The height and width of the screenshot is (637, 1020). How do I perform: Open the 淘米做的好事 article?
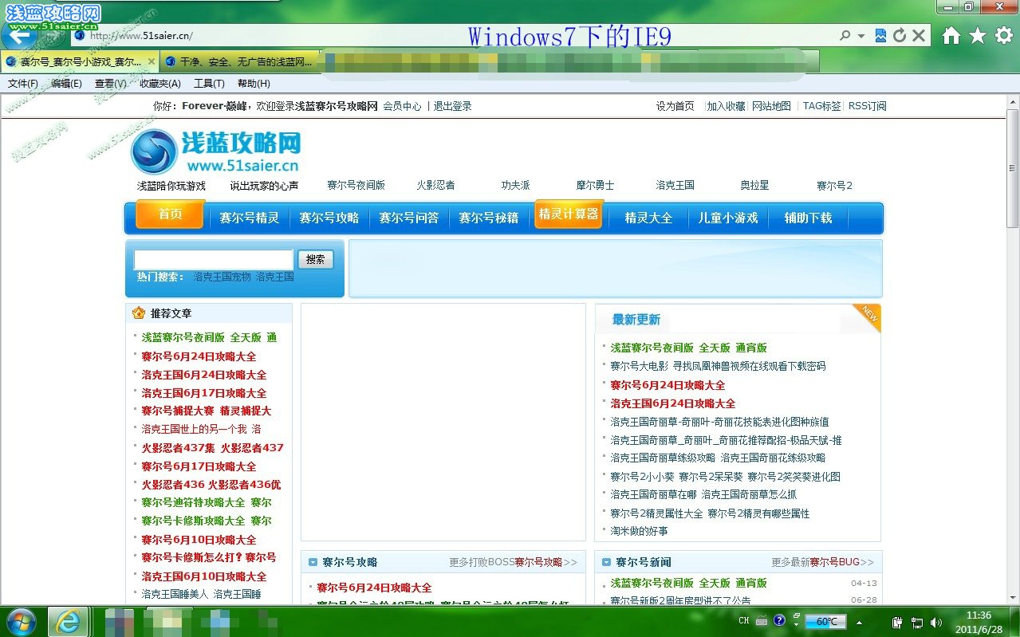[x=639, y=531]
